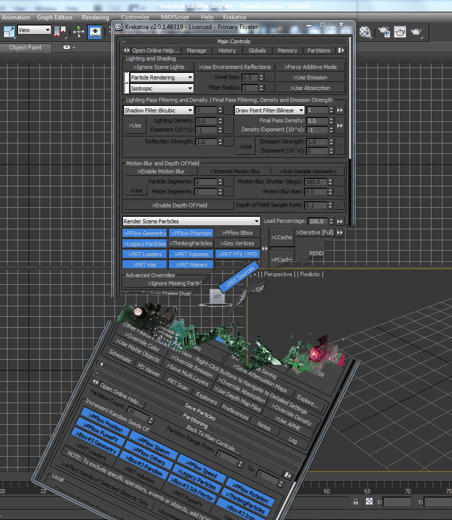The image size is (452, 520).
Task: Click double-arrow beside Final Pass Density
Action: pyautogui.click(x=340, y=125)
